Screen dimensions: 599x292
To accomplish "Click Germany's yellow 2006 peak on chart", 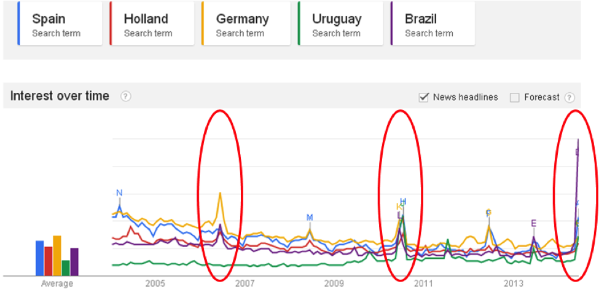I will click(220, 194).
